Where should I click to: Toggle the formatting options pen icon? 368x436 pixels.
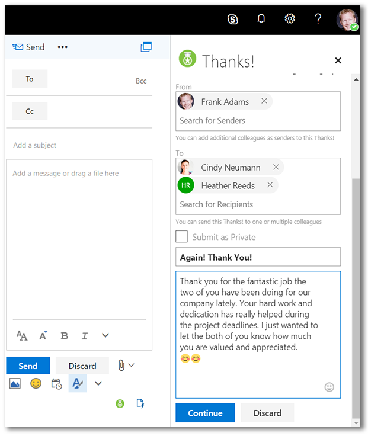(77, 383)
